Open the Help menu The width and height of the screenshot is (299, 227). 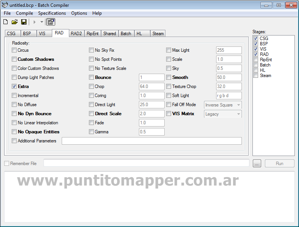coord(97,13)
